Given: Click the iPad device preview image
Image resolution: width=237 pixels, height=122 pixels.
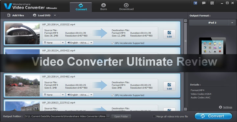Looking at the screenshot, I should [212, 46].
